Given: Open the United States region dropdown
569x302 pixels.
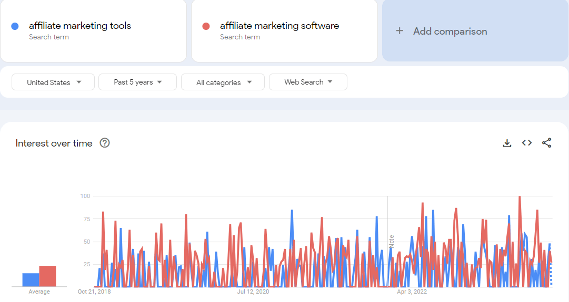Looking at the screenshot, I should (54, 82).
